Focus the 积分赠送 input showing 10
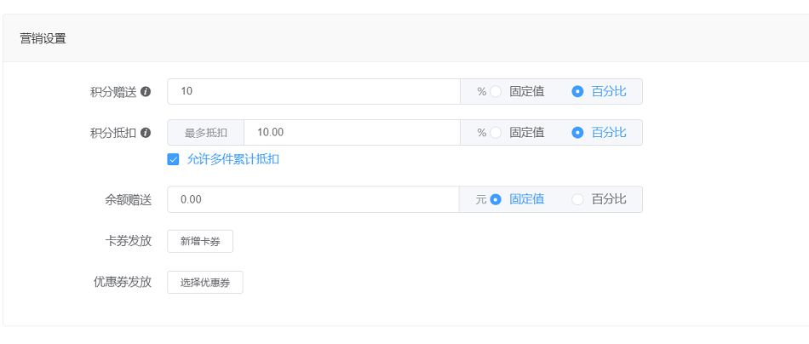The width and height of the screenshot is (809, 344). [313, 91]
